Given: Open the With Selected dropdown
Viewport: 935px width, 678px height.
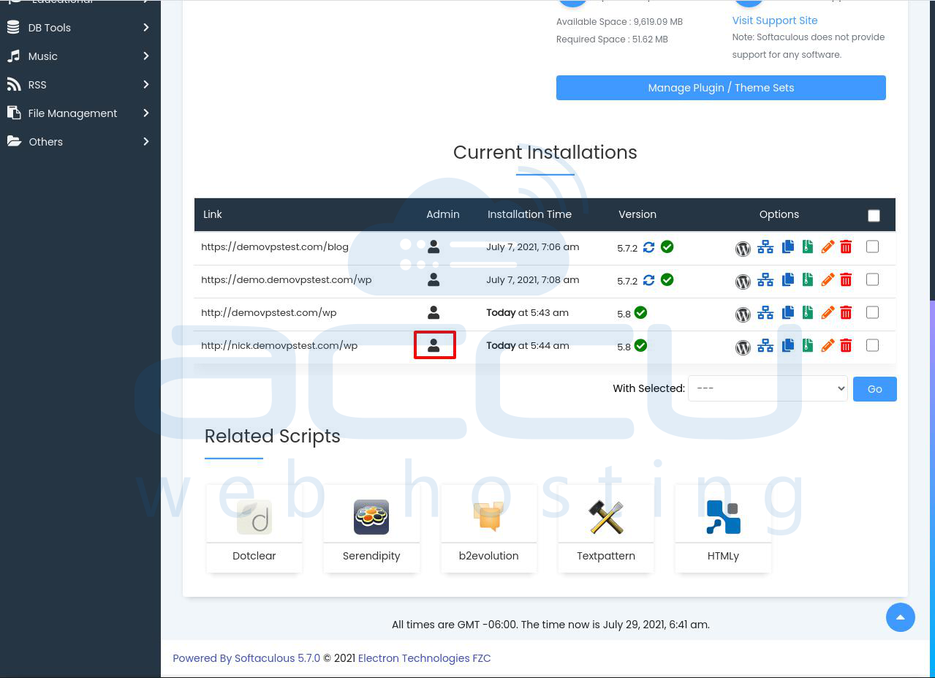Looking at the screenshot, I should pyautogui.click(x=768, y=388).
